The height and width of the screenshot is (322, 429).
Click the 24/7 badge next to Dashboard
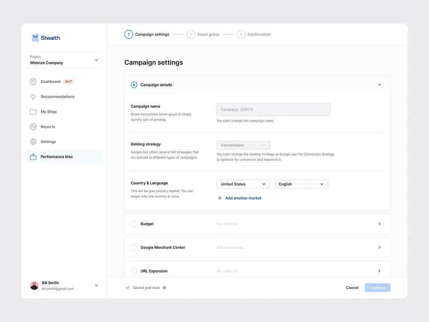tap(68, 81)
